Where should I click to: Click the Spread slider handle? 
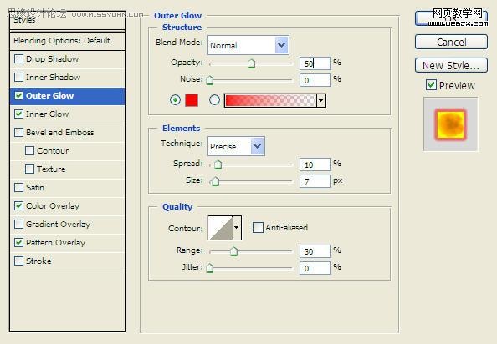coord(218,164)
